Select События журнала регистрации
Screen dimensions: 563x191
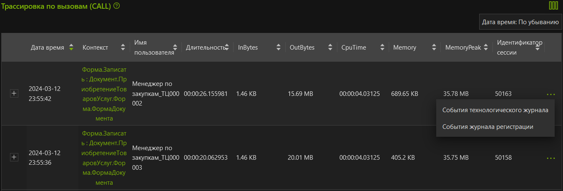488,127
